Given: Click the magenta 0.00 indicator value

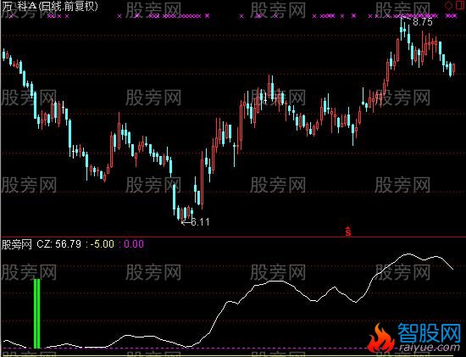Looking at the screenshot, I should (133, 244).
